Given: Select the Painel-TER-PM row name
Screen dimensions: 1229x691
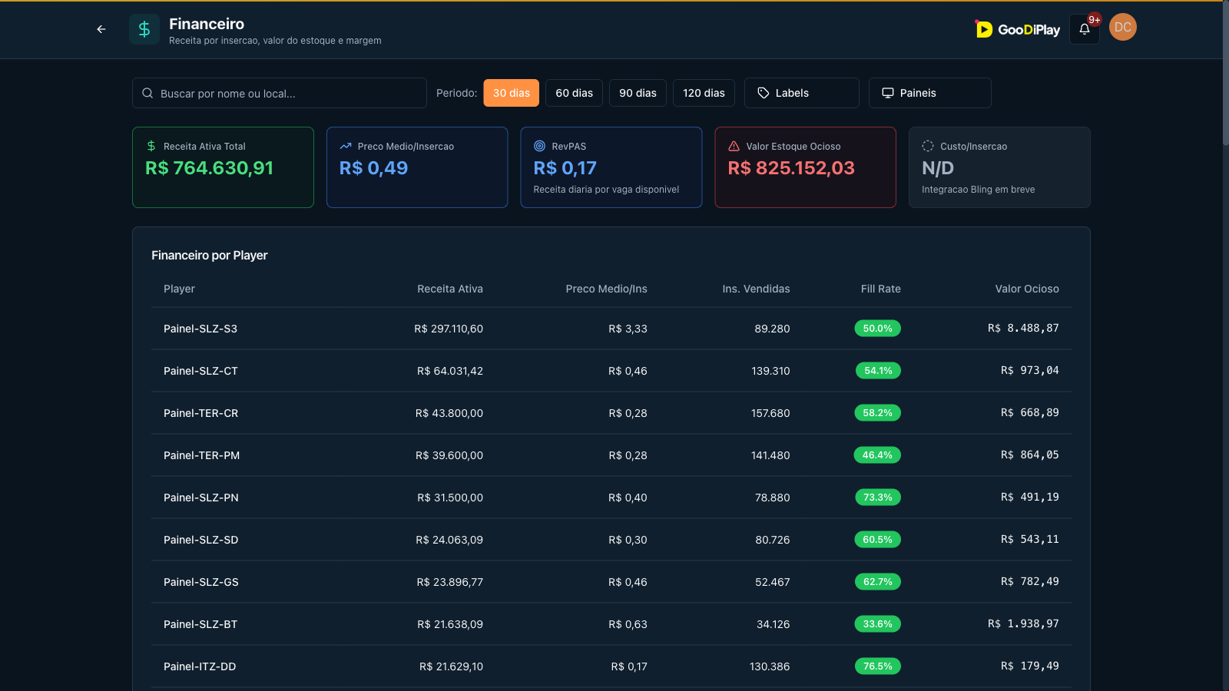Looking at the screenshot, I should point(202,455).
